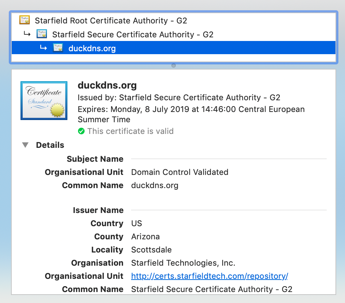The image size is (345, 303).
Task: Click the pane splitter handle below the chain
Action: click(x=174, y=66)
